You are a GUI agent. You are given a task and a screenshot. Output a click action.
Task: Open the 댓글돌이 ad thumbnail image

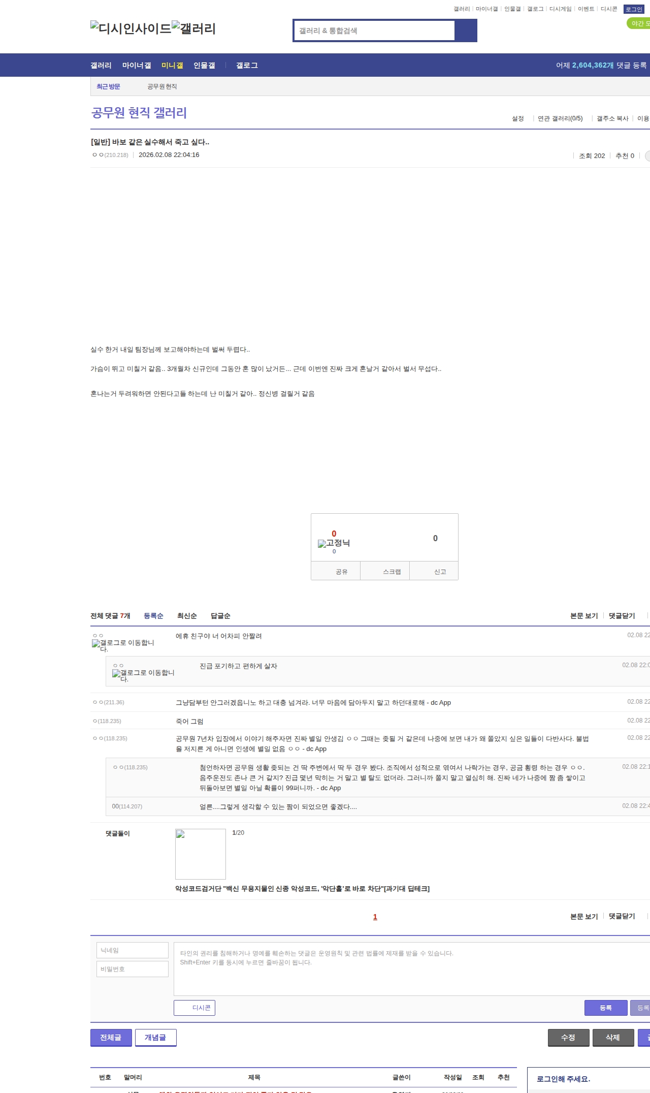[201, 854]
